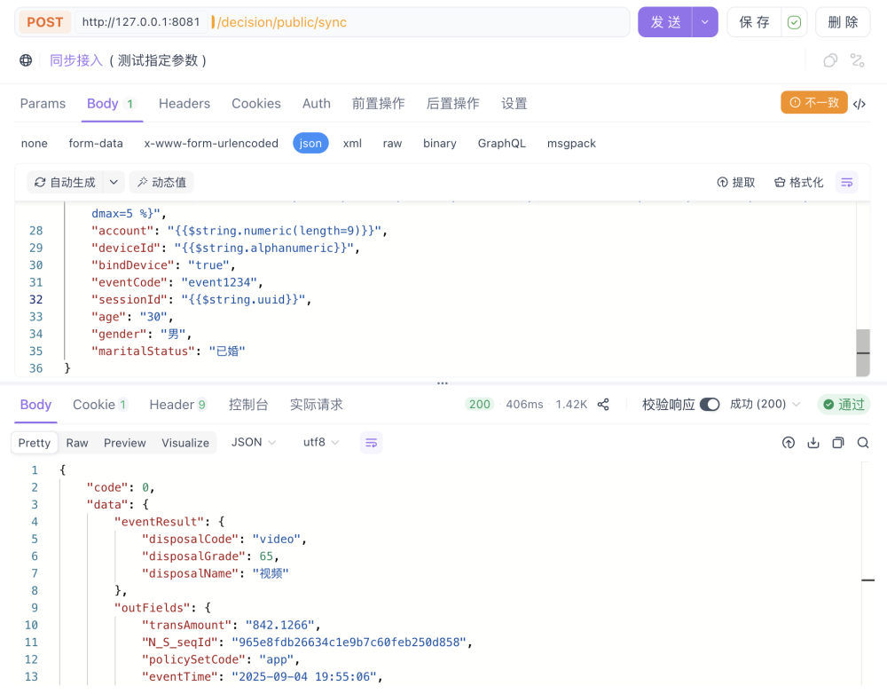
Task: Expand the send button dropdown arrow
Action: tap(705, 22)
